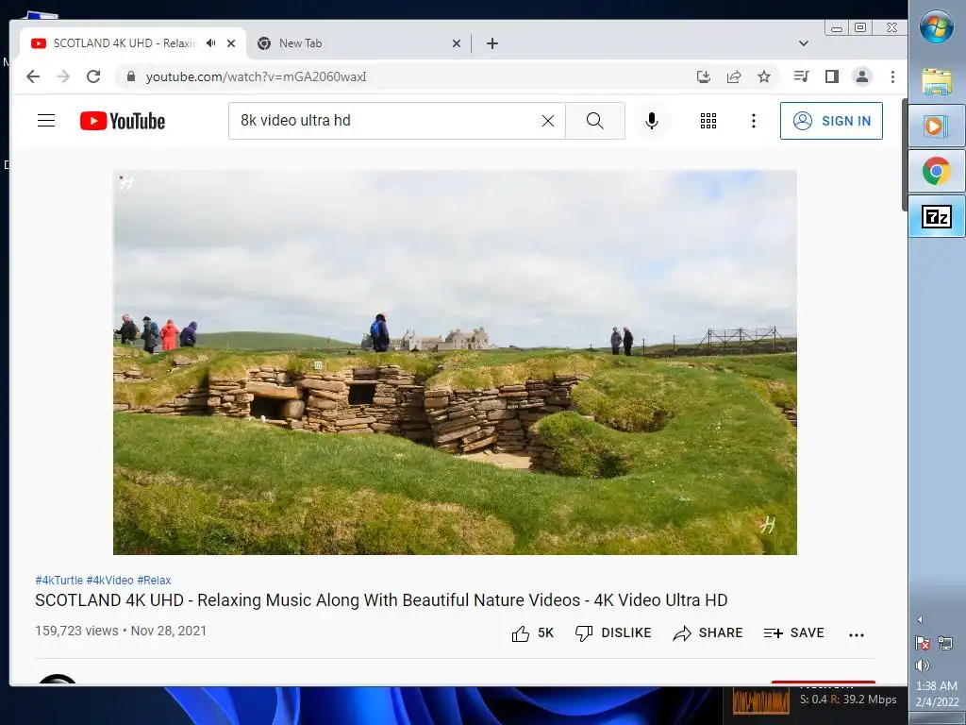This screenshot has height=725, width=966.
Task: Like the video (5K thumbs up)
Action: (532, 633)
